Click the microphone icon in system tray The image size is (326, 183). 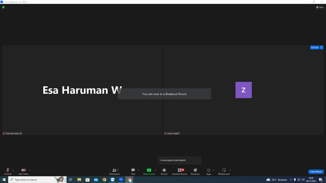click(x=294, y=179)
